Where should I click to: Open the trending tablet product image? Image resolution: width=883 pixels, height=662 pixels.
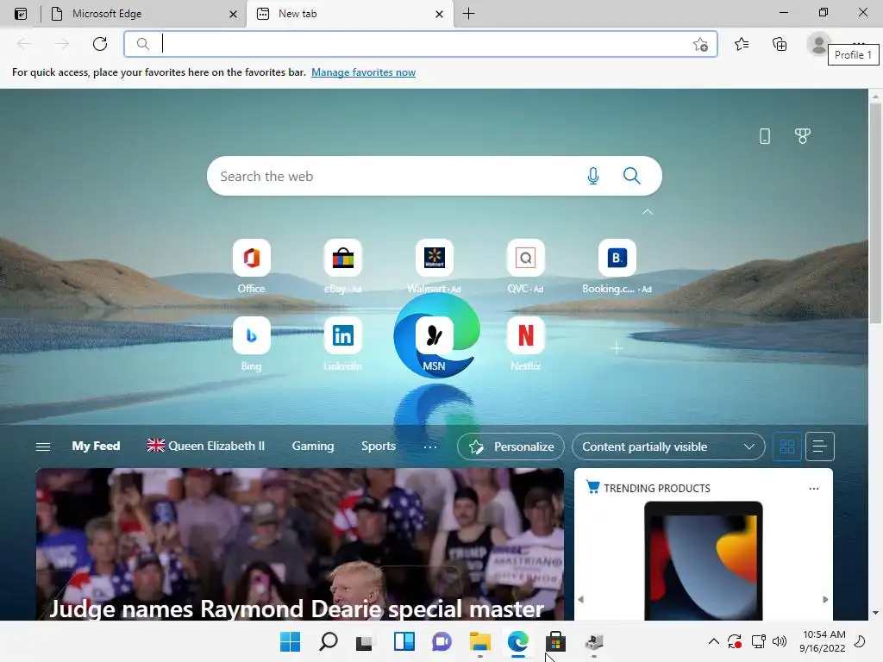704,560
